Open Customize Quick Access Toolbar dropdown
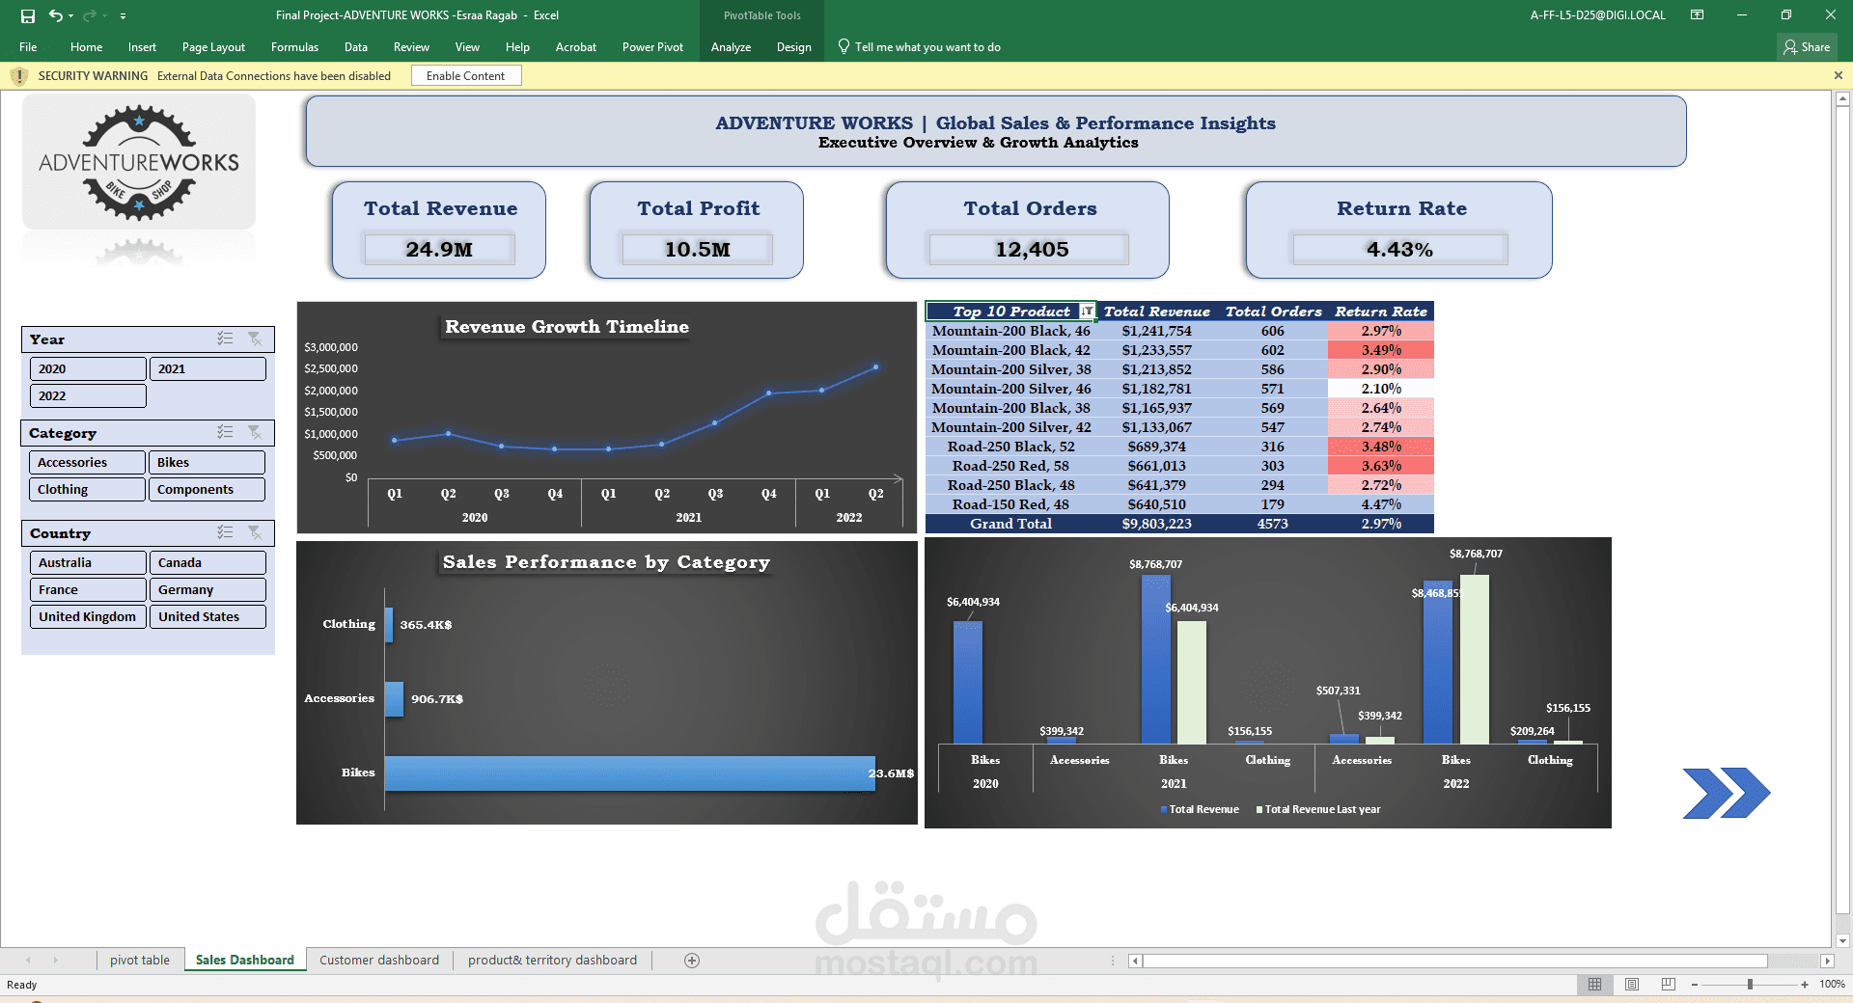This screenshot has width=1853, height=1003. pos(123,16)
